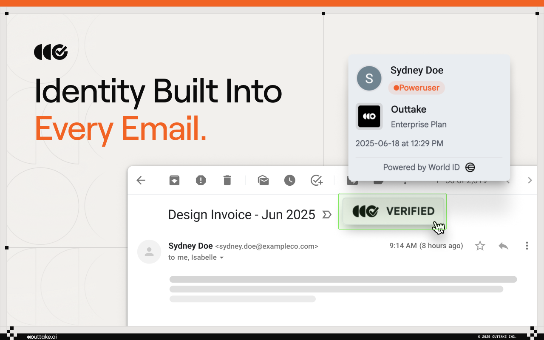Click the Identity Built Into headline

(x=158, y=91)
